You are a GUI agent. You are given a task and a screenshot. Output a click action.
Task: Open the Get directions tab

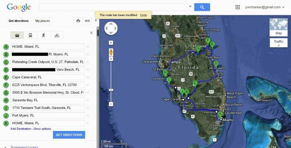point(19,21)
